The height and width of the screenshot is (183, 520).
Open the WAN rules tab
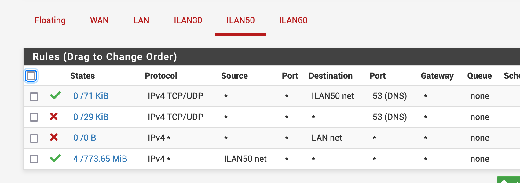pos(99,20)
